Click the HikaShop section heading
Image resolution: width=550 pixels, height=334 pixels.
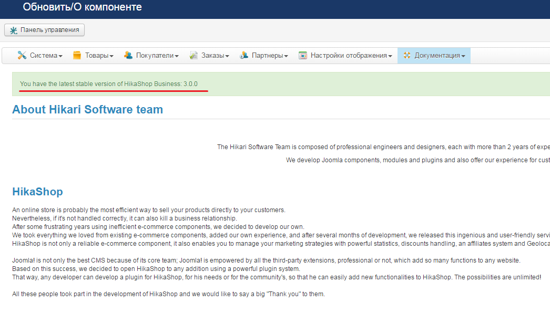point(37,192)
